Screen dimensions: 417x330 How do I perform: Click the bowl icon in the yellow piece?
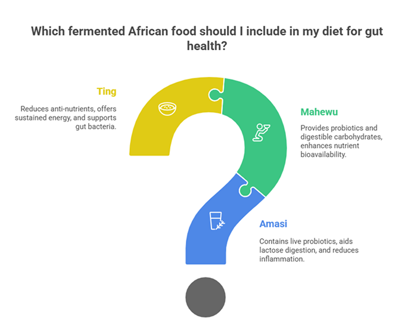[166, 108]
